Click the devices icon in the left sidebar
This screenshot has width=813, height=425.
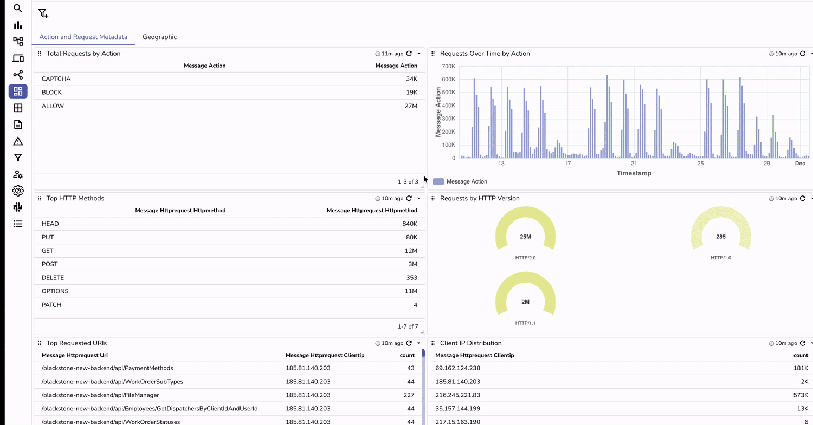[18, 58]
